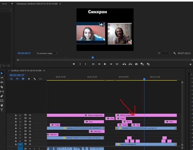The height and width of the screenshot is (150, 193).
Task: Open the Button Editor plus icon
Action: click(x=191, y=64)
